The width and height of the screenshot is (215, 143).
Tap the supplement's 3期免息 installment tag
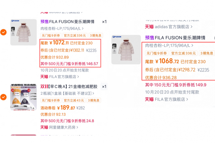click(93, 100)
